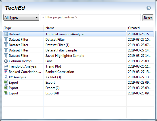Click the Trendplot Analysis chart icon

[6, 66]
